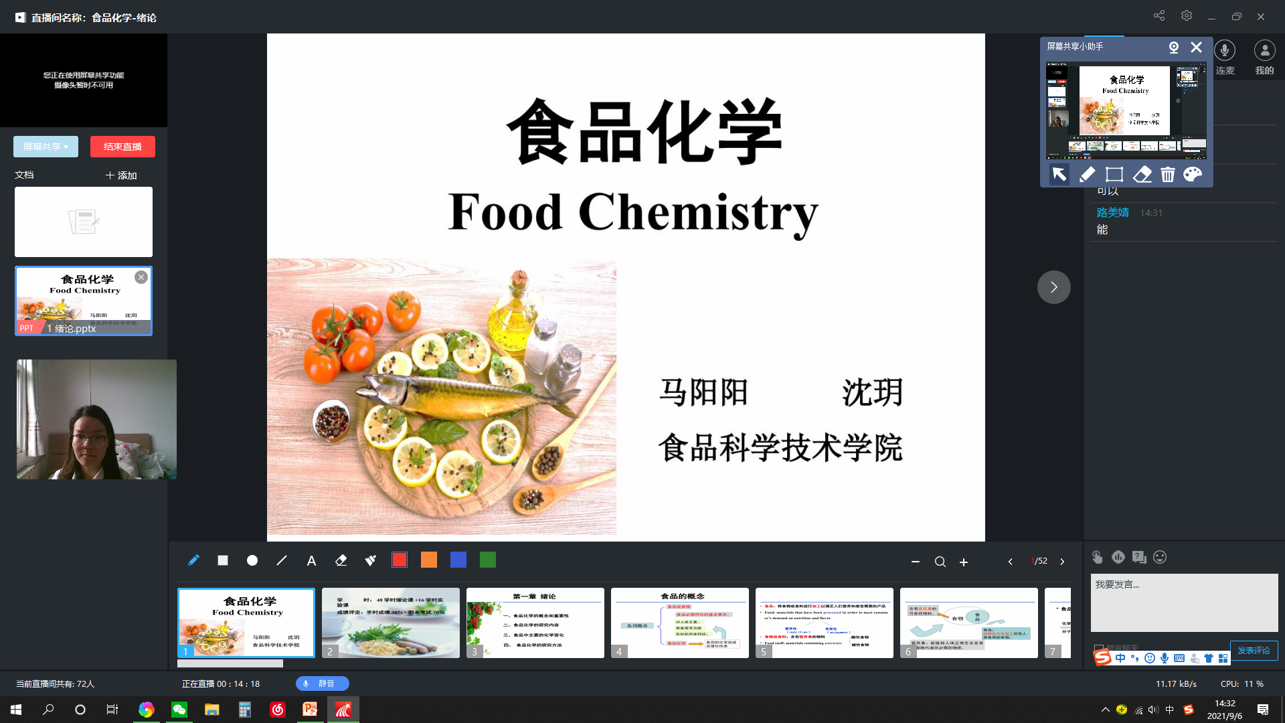This screenshot has width=1285, height=723.
Task: Open the 我的 tab
Action: (x=1264, y=57)
